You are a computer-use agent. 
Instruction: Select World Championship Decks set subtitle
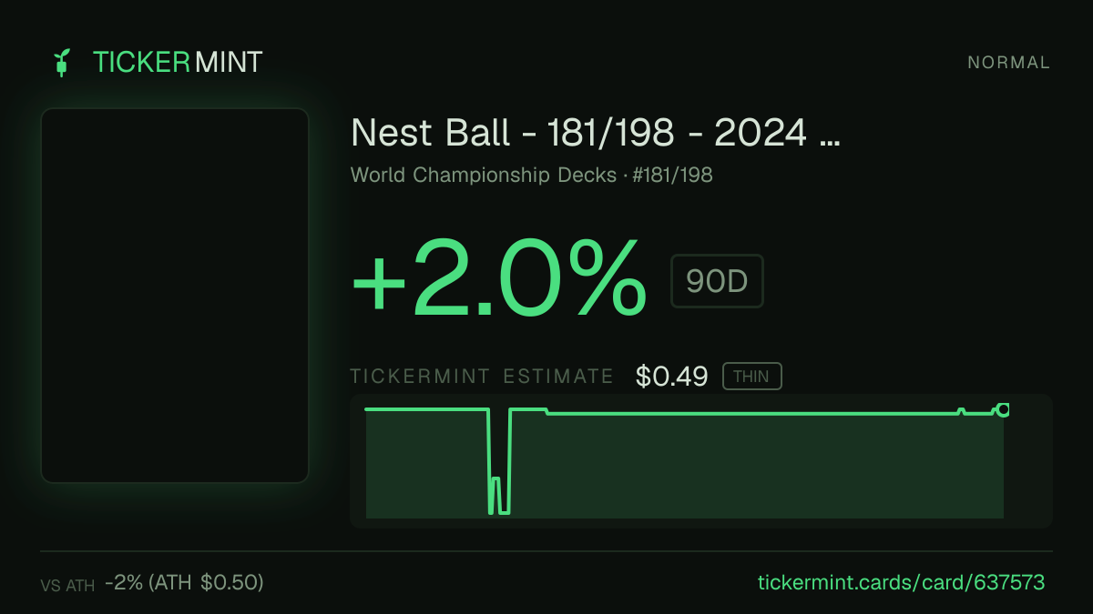pos(484,175)
